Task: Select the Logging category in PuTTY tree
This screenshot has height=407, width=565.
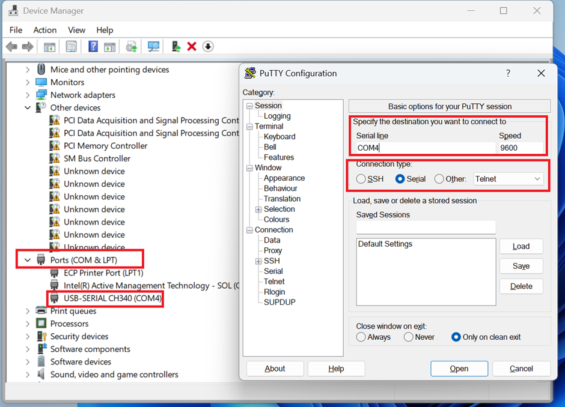Action: 277,116
